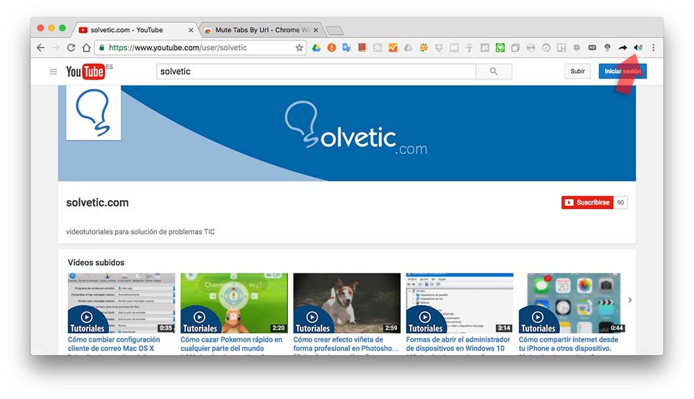The width and height of the screenshot is (694, 399).
Task: Click the Mute Tabs By Url extension icon
Action: 638,47
